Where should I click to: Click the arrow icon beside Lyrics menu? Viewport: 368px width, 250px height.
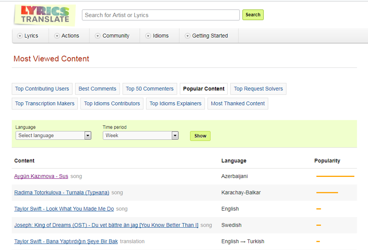[x=20, y=36]
